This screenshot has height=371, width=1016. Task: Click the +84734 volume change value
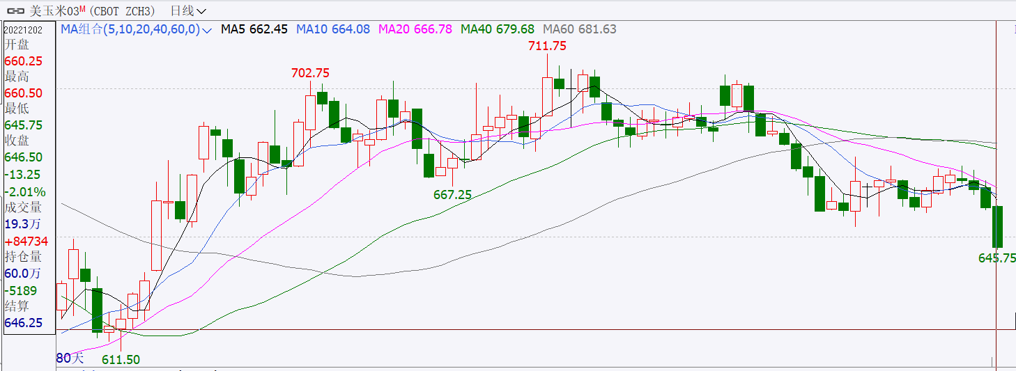click(26, 241)
